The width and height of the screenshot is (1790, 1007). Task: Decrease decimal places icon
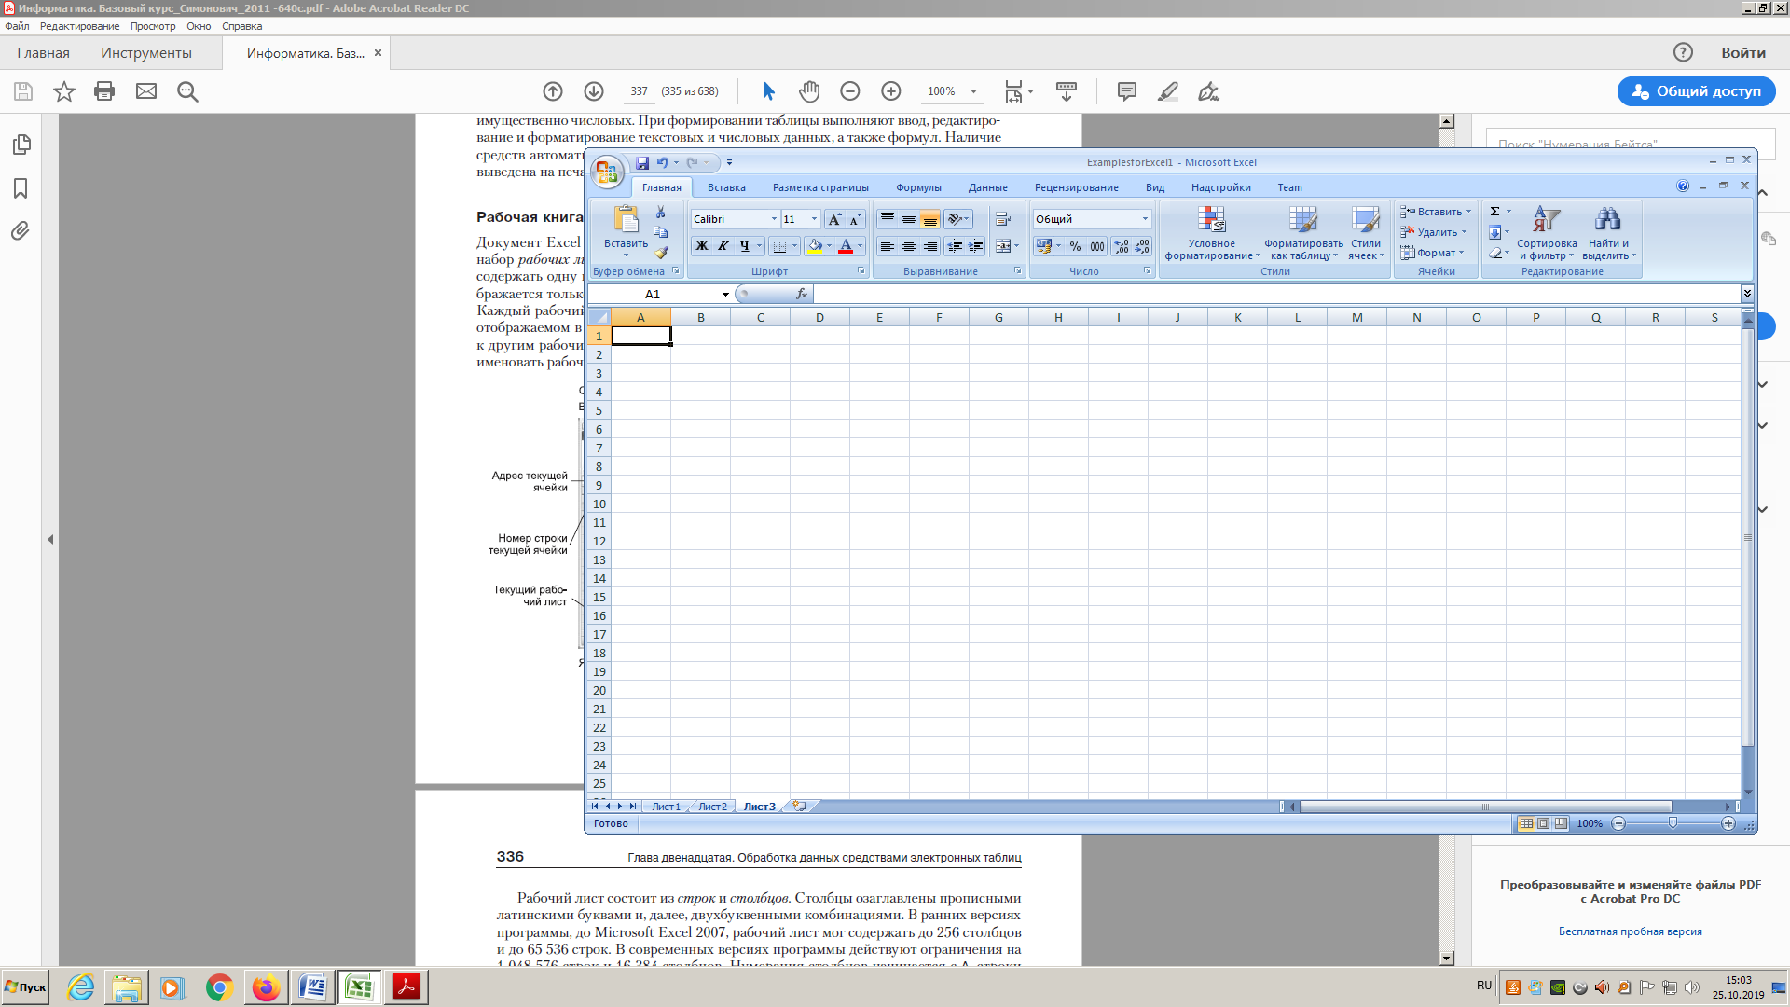pyautogui.click(x=1142, y=246)
